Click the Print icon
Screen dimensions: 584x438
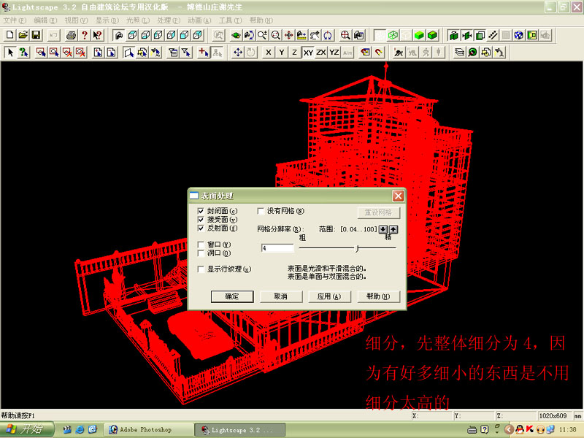click(71, 35)
